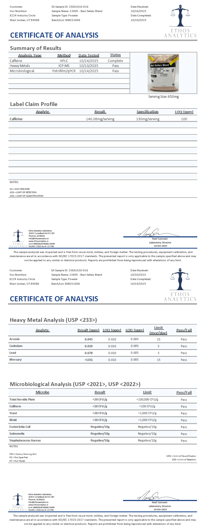Select the 'HPLC' method cell
Screen dimensions: 206x530
pyautogui.click(x=64, y=61)
